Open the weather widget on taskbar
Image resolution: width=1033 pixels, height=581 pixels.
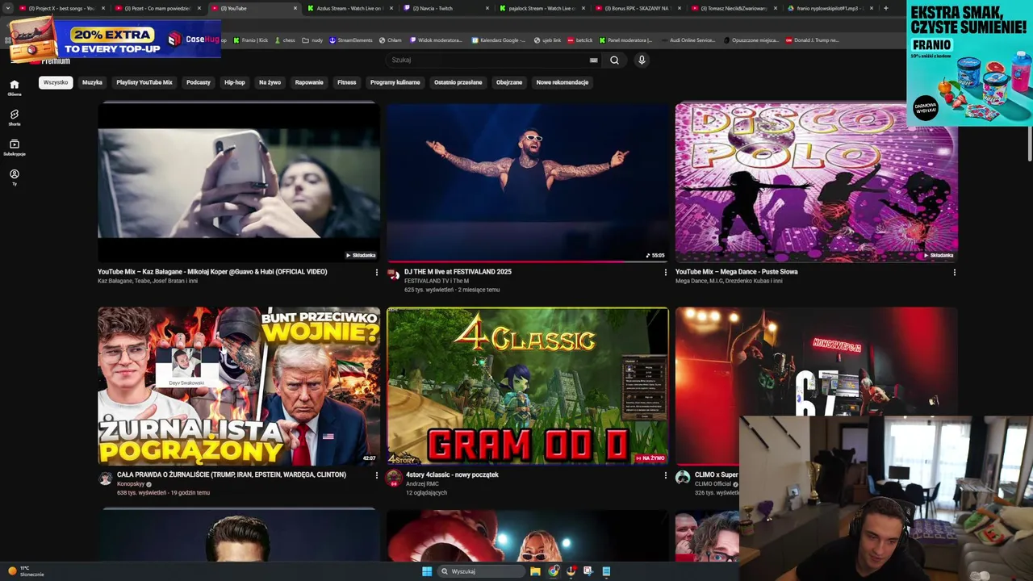pyautogui.click(x=27, y=571)
